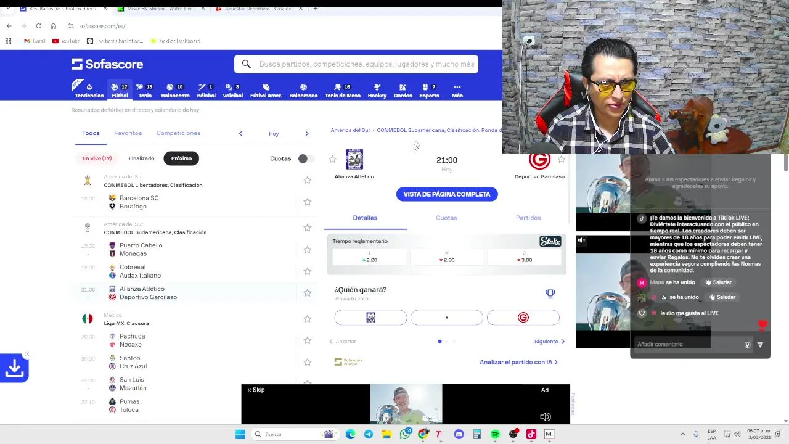The width and height of the screenshot is (789, 444).
Task: Go to next day arrow
Action: pos(306,133)
